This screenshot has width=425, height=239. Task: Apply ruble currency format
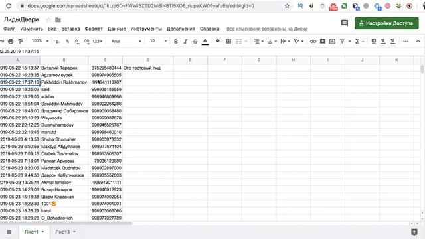click(58, 41)
